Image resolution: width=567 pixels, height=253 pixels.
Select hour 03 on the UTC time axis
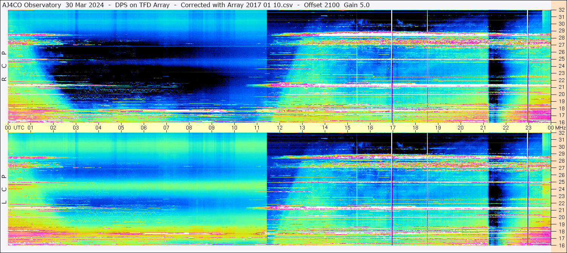coord(76,128)
